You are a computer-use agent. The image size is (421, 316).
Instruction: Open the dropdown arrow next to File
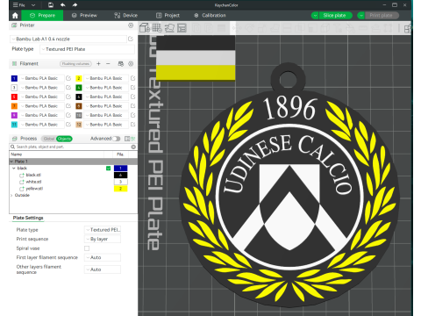[x=33, y=5]
